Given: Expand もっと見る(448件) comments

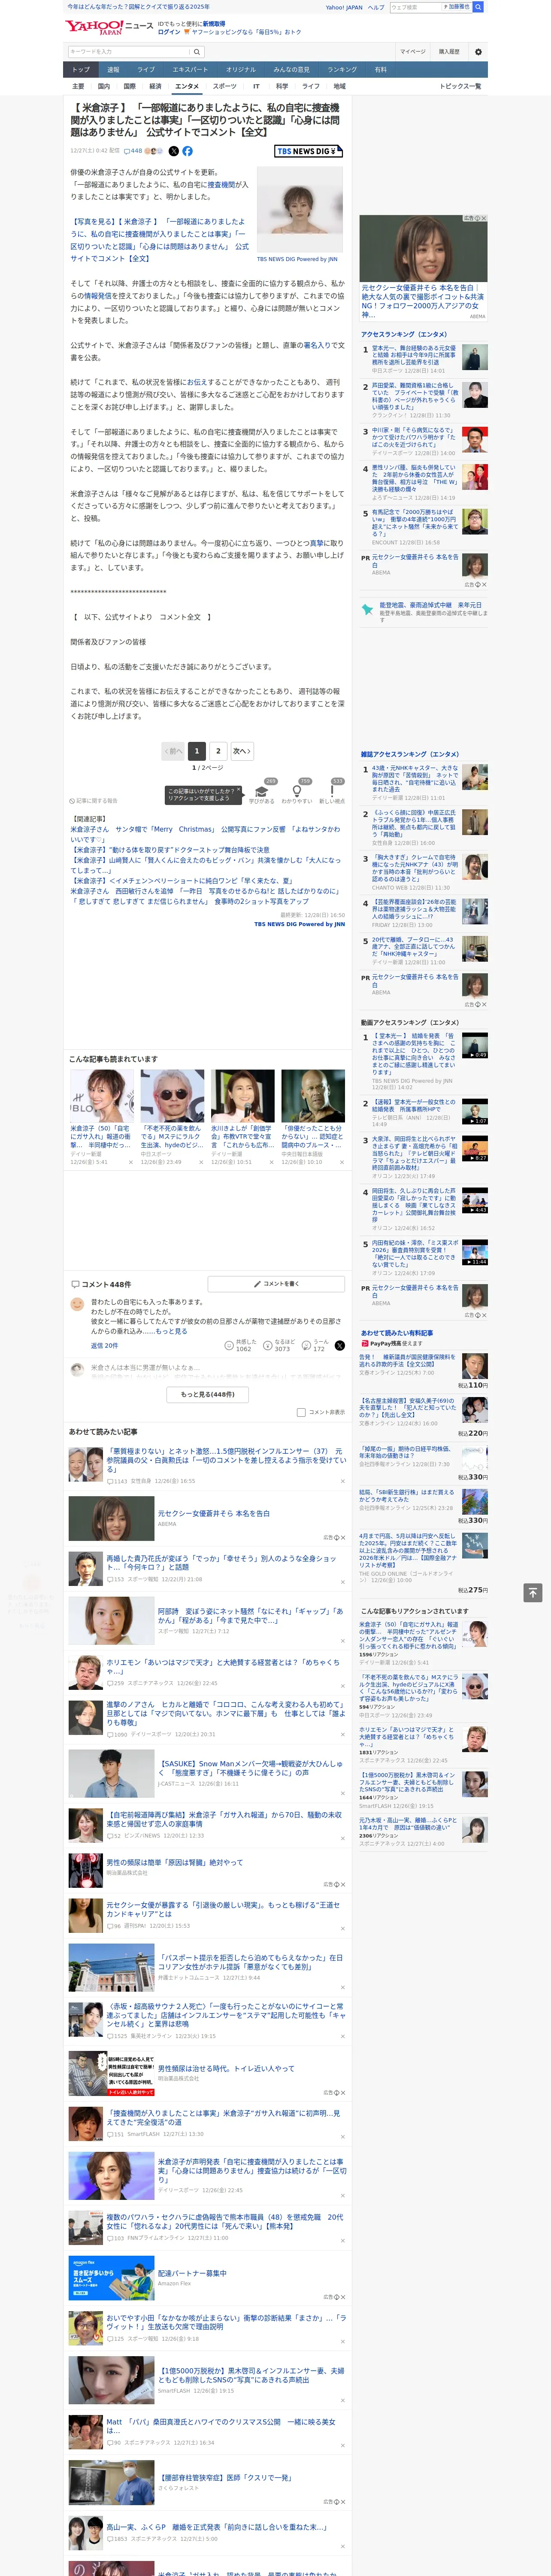Looking at the screenshot, I should [207, 1394].
